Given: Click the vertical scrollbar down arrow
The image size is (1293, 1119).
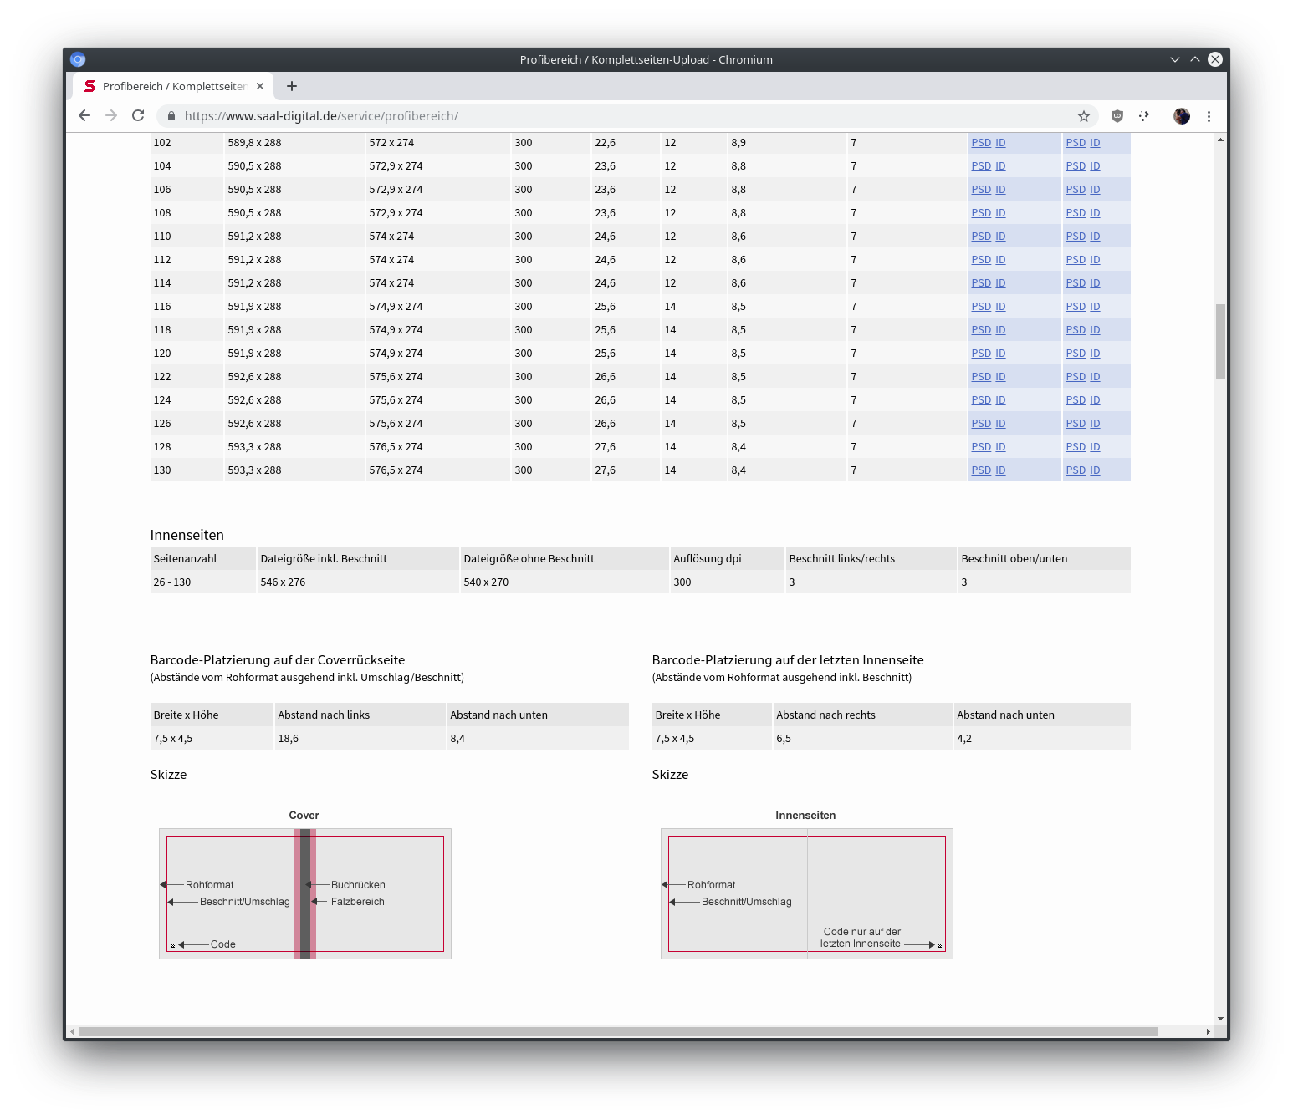Looking at the screenshot, I should pos(1220,1019).
